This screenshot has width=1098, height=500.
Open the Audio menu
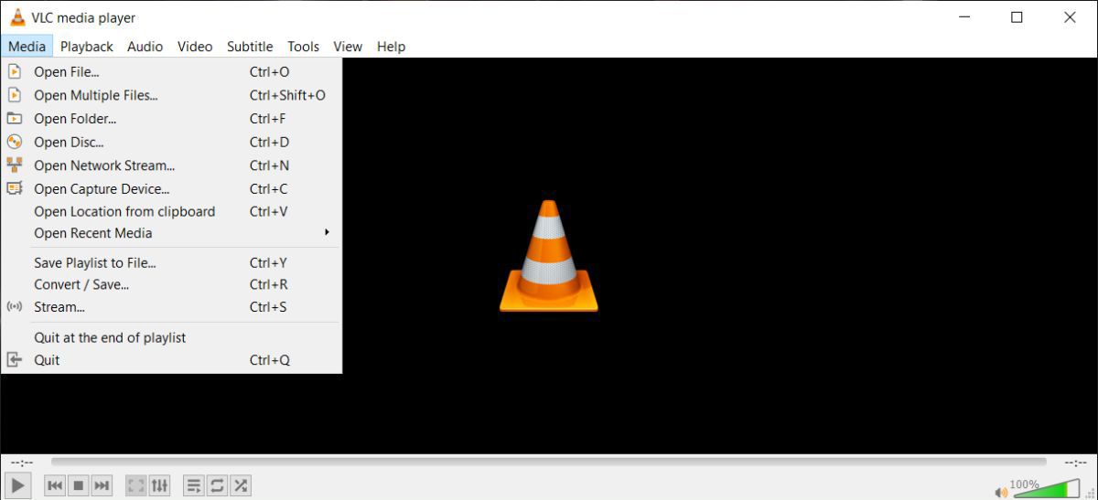145,47
